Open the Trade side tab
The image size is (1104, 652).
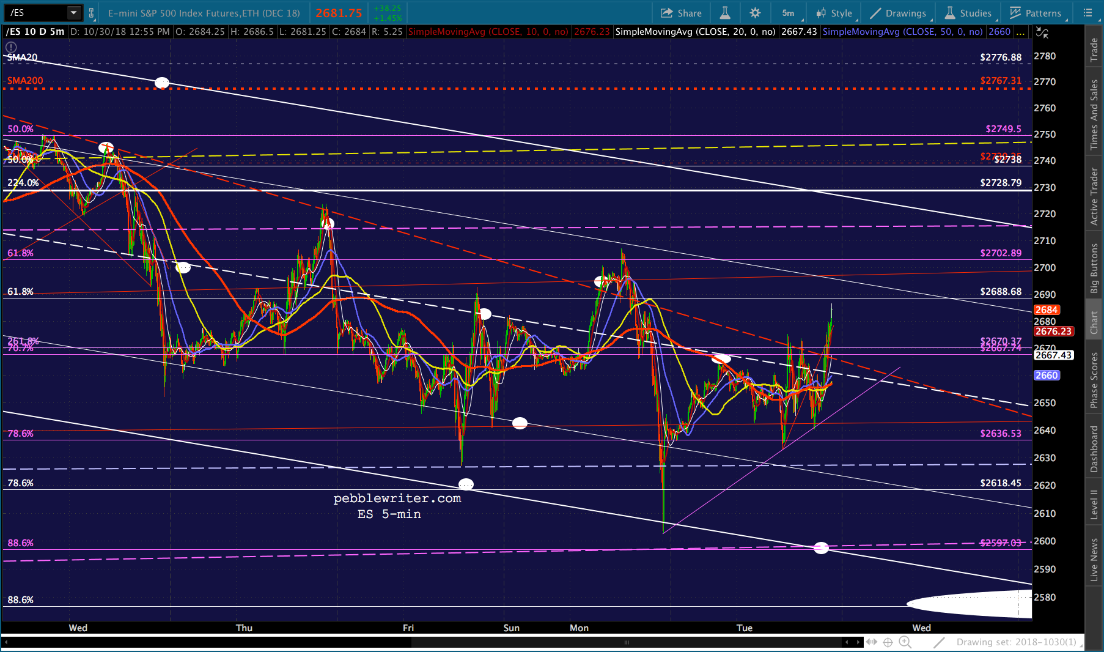1094,50
